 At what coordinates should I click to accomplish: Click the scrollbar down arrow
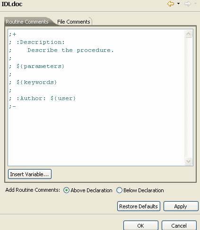point(189,161)
